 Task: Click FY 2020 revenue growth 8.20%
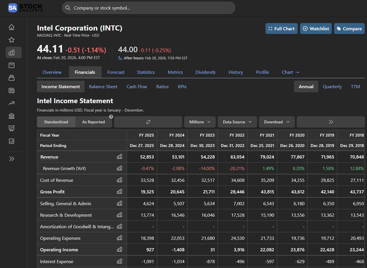(x=298, y=168)
